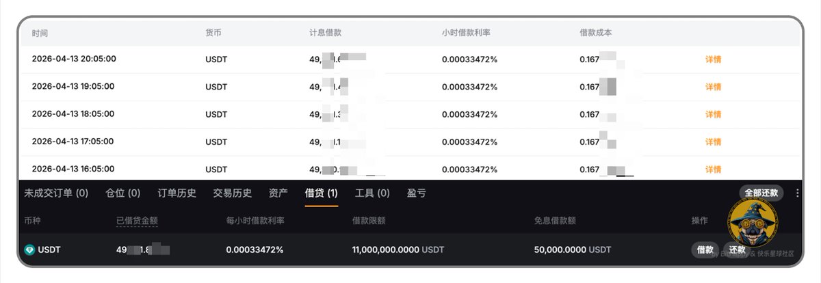The image size is (821, 283).
Task: Click the 50,000.0000 USDT interest-free value
Action: (573, 250)
